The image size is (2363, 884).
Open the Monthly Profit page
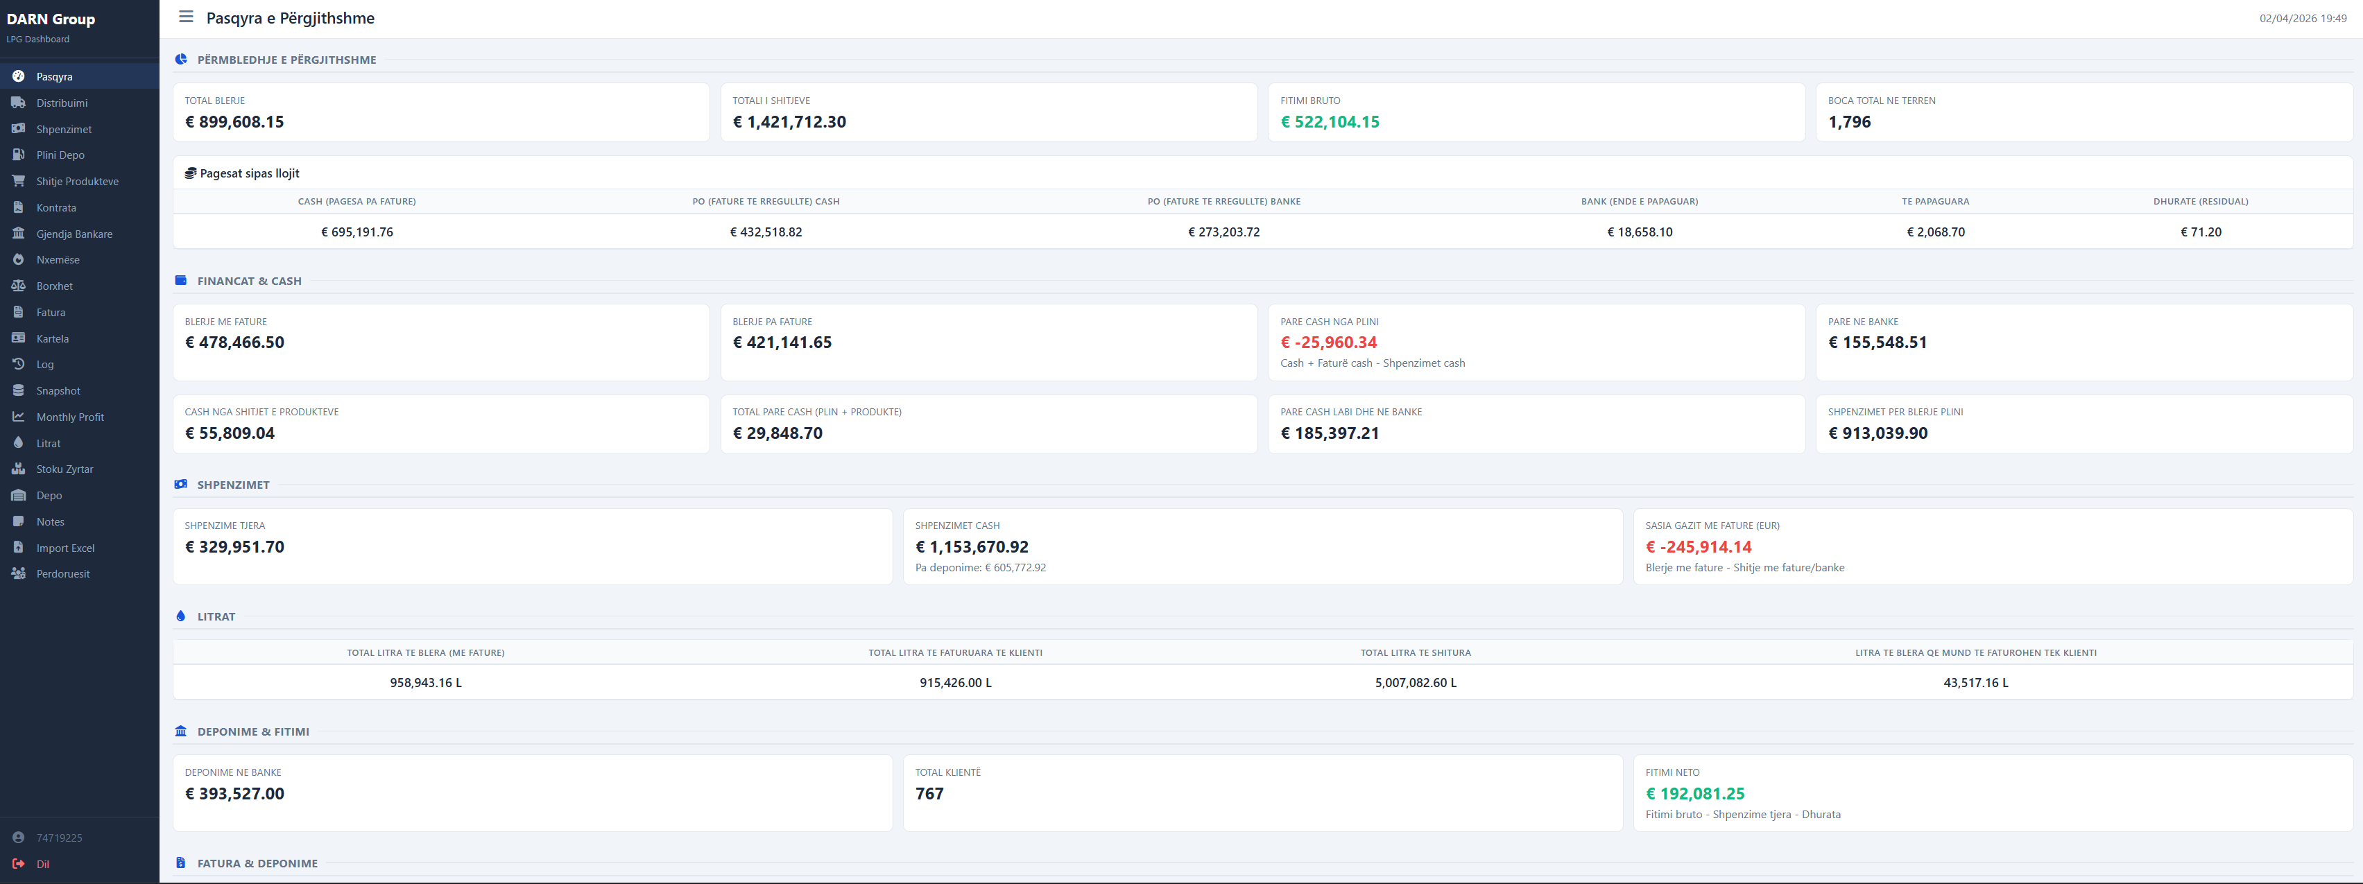tap(70, 416)
